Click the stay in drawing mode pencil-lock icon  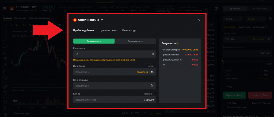(x=5, y=108)
